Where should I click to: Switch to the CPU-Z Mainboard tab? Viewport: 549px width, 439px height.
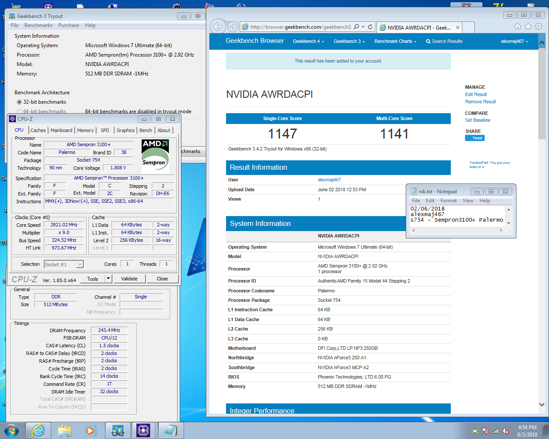click(x=61, y=130)
